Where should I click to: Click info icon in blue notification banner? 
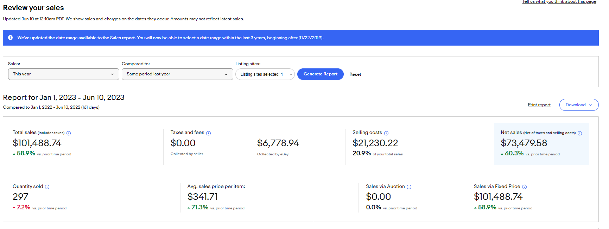(10, 38)
